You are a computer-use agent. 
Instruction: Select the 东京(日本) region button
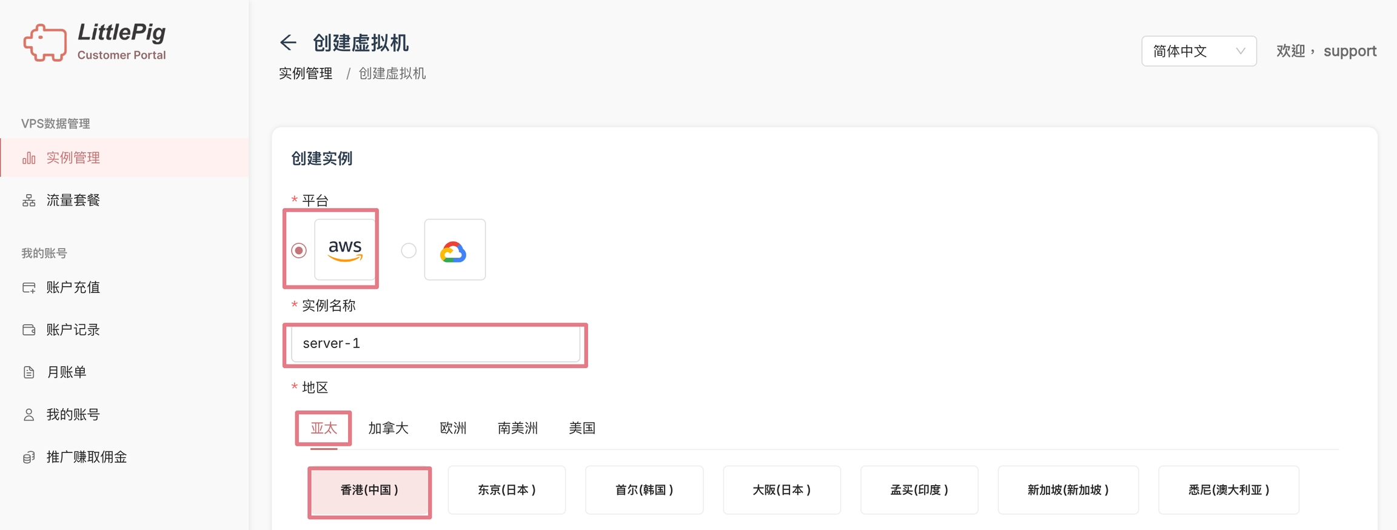[x=507, y=490]
